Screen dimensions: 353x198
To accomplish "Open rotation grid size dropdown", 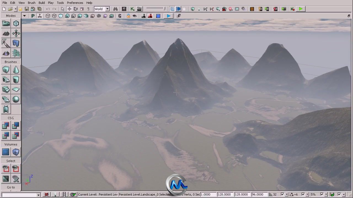I will (x=307, y=194).
